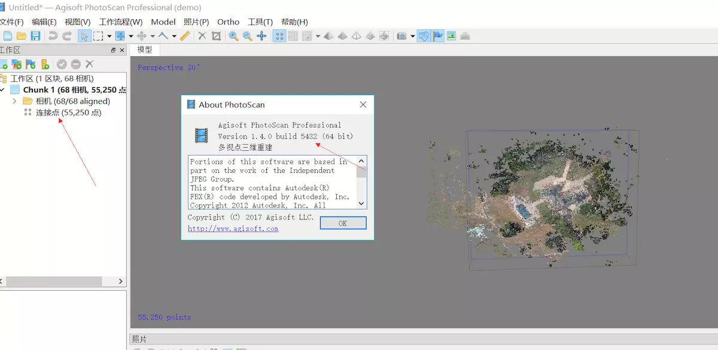The height and width of the screenshot is (350, 718).
Task: Open the Move Region tool dropdown arrow
Action: point(131,36)
